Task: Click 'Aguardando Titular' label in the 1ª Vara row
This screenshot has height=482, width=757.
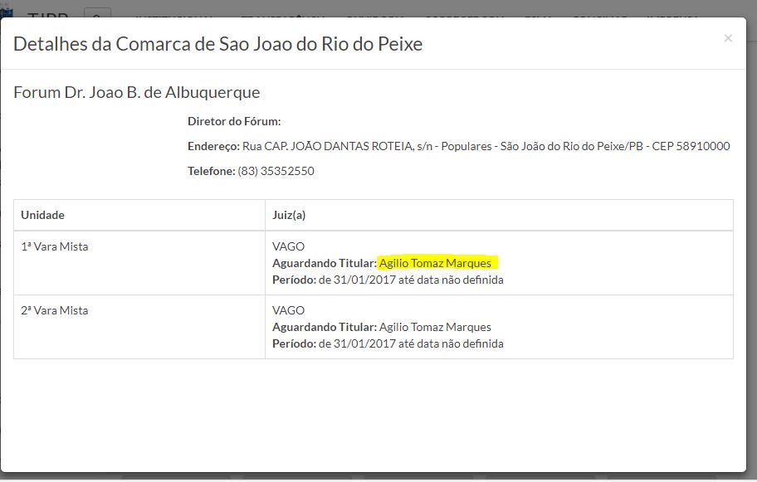Action: pos(324,263)
